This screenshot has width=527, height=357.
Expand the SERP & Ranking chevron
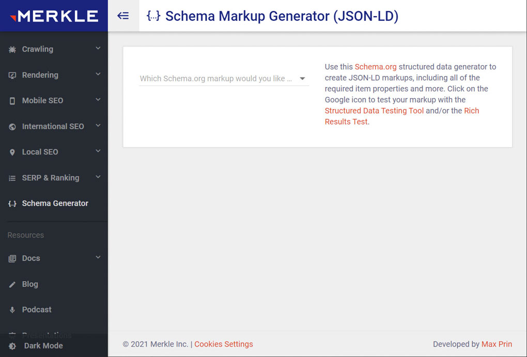(98, 177)
